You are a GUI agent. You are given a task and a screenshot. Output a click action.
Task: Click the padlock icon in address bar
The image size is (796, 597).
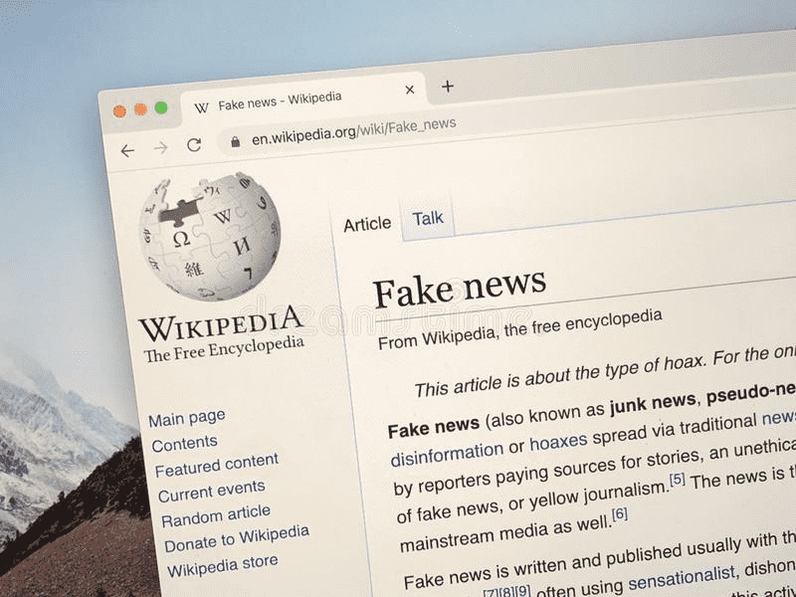coord(235,141)
